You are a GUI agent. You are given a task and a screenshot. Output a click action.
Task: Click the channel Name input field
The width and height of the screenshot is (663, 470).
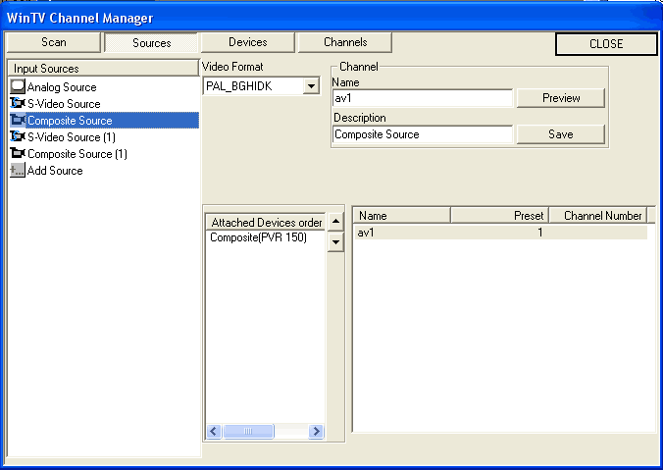pos(422,98)
